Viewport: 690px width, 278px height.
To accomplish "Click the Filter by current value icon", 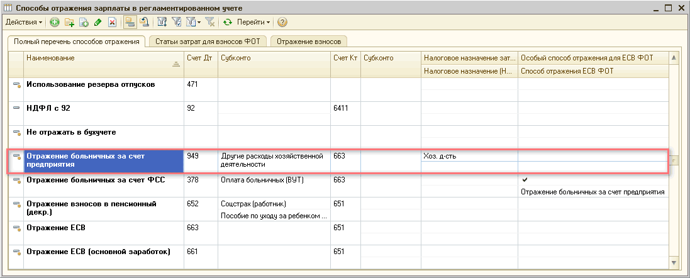I will [x=177, y=22].
